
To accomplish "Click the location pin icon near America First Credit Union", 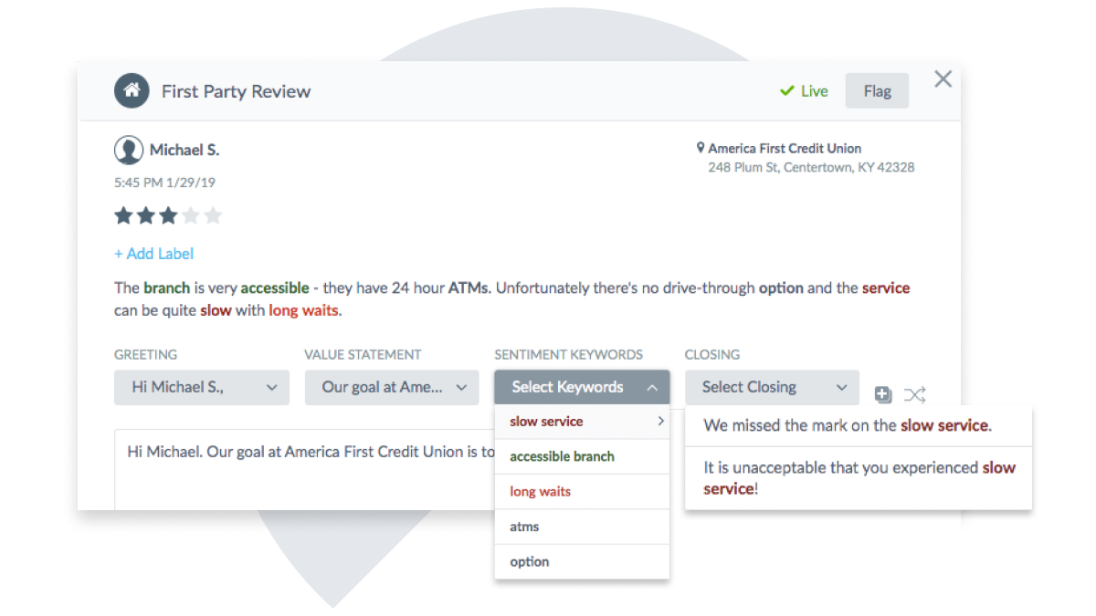I will point(701,148).
